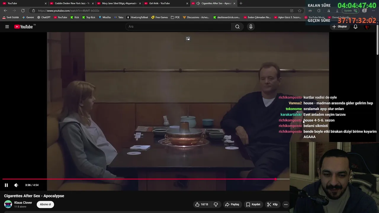Go back with the browser back arrow
The image size is (379, 213).
(x=5, y=11)
